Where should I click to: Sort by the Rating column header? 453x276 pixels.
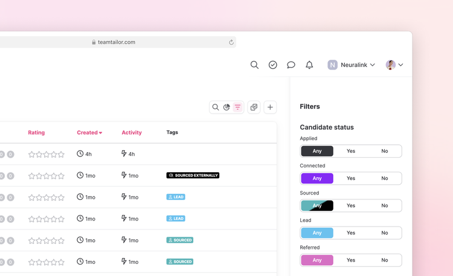point(36,133)
